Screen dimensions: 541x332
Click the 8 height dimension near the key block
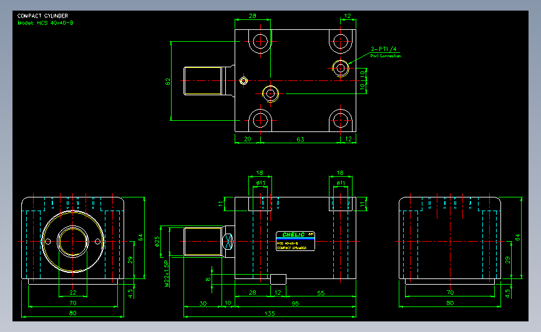click(208, 279)
